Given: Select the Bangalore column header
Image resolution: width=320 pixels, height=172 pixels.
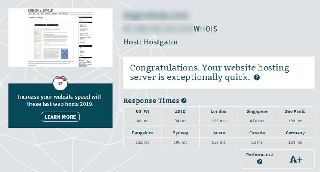Looking at the screenshot, I should tap(142, 133).
